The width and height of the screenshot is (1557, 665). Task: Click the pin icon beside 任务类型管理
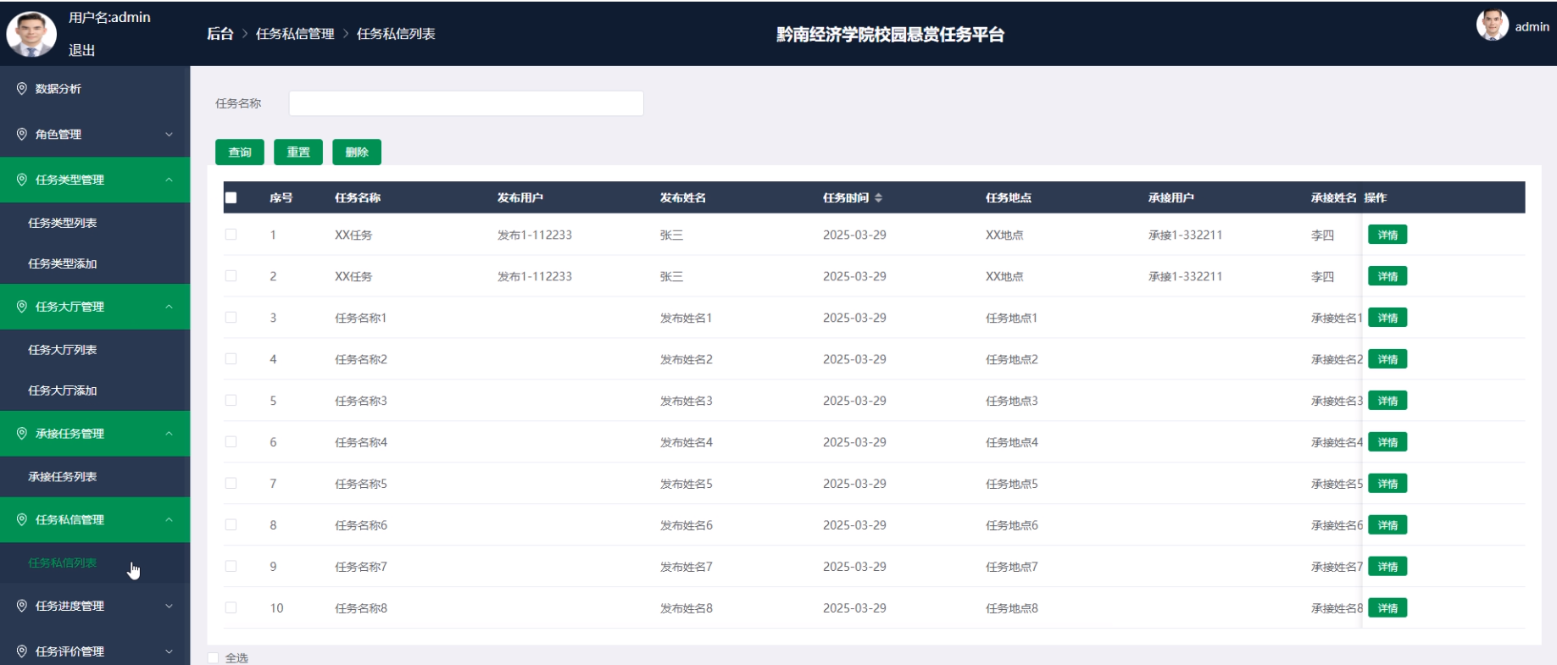pos(22,180)
